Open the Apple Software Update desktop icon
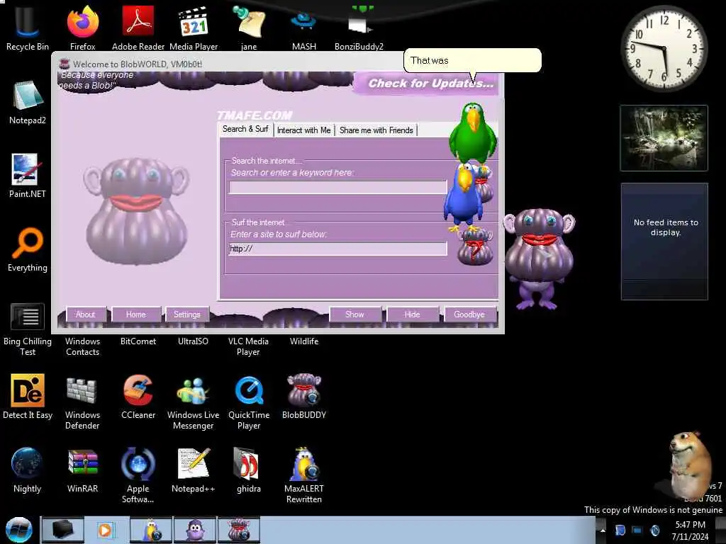 138,475
